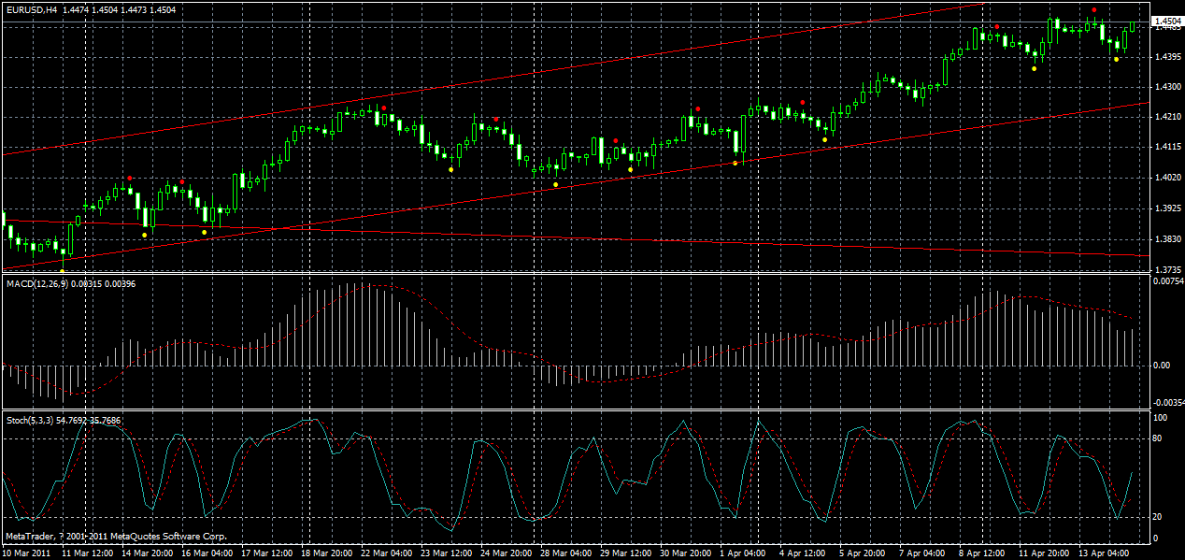Select the yellow buy signal dot below a candle
This screenshot has width=1185, height=560.
[x=1118, y=61]
